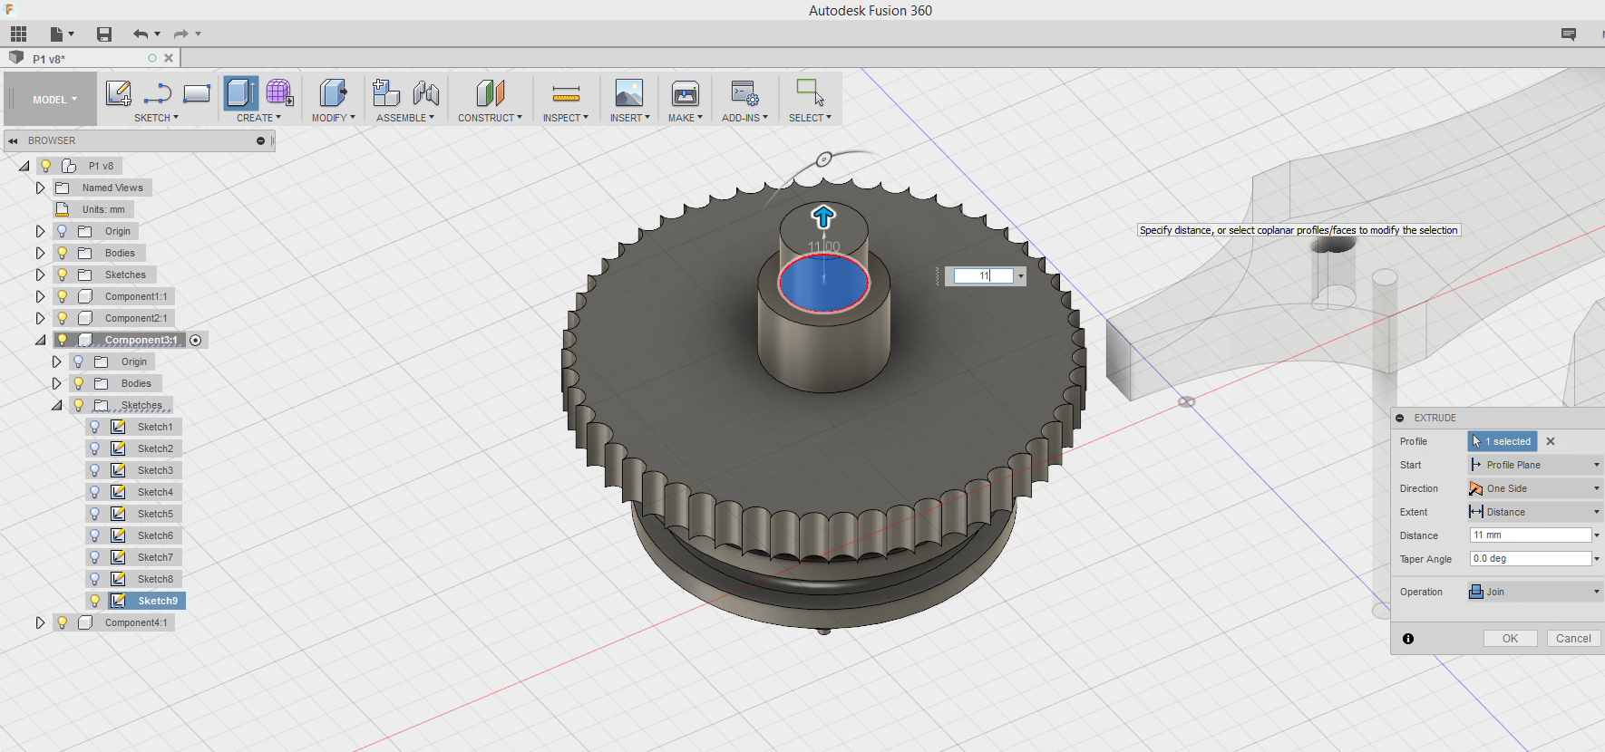Toggle visibility bulb for Component2:1
Viewport: 1605px width, 752px height.
pos(63,318)
